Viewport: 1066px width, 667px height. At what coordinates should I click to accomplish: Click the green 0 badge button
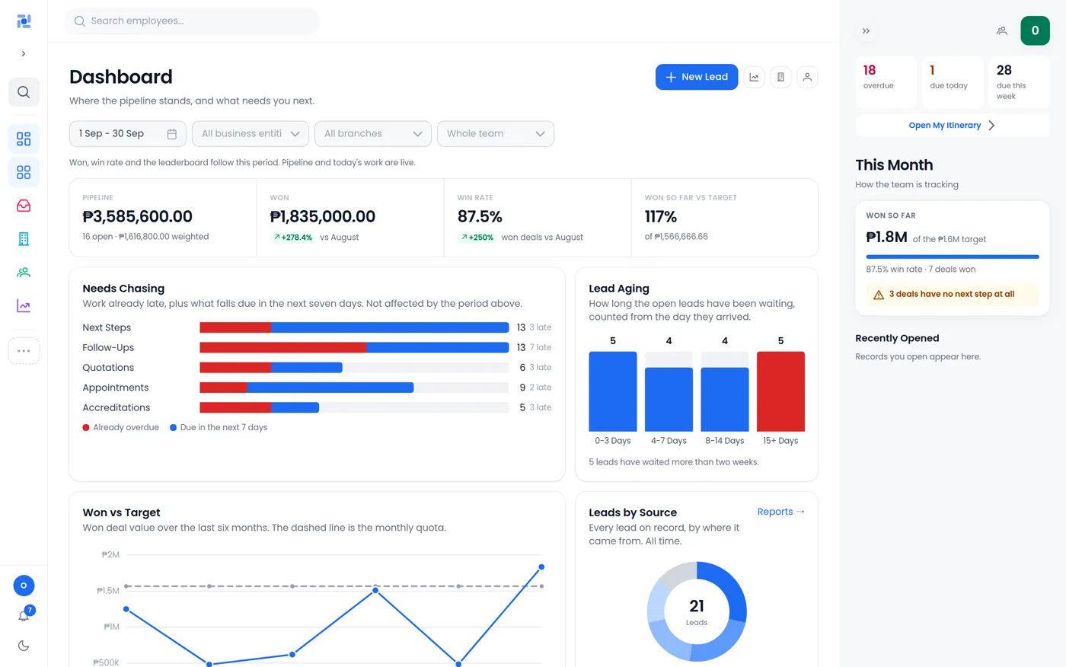[1035, 30]
